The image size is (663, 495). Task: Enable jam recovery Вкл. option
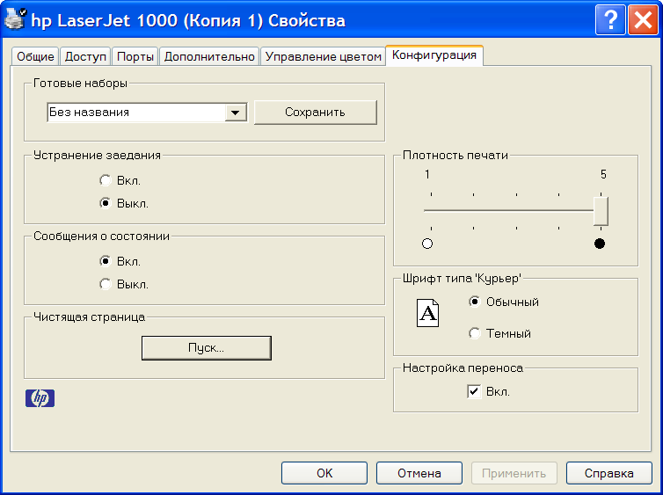click(106, 180)
